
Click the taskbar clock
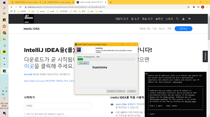coord(4,106)
